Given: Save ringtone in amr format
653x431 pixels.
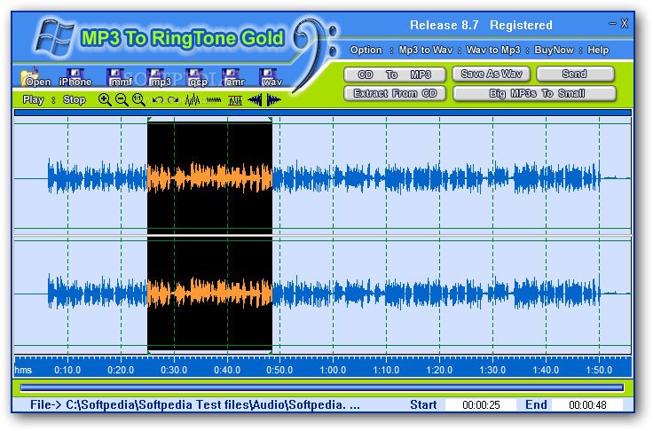Looking at the screenshot, I should click(233, 77).
